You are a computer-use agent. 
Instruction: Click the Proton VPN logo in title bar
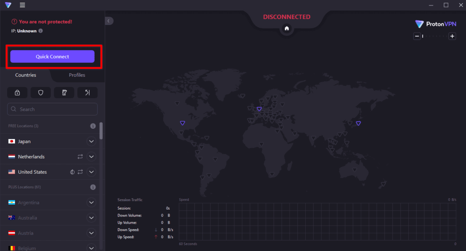tap(8, 5)
